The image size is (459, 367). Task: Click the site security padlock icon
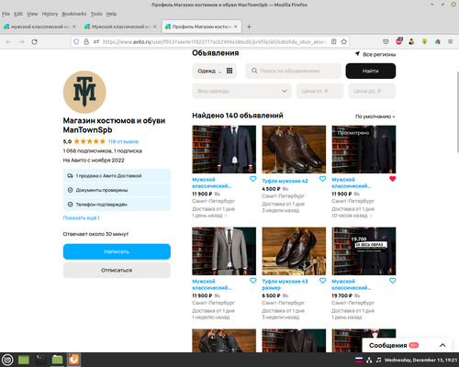point(86,41)
